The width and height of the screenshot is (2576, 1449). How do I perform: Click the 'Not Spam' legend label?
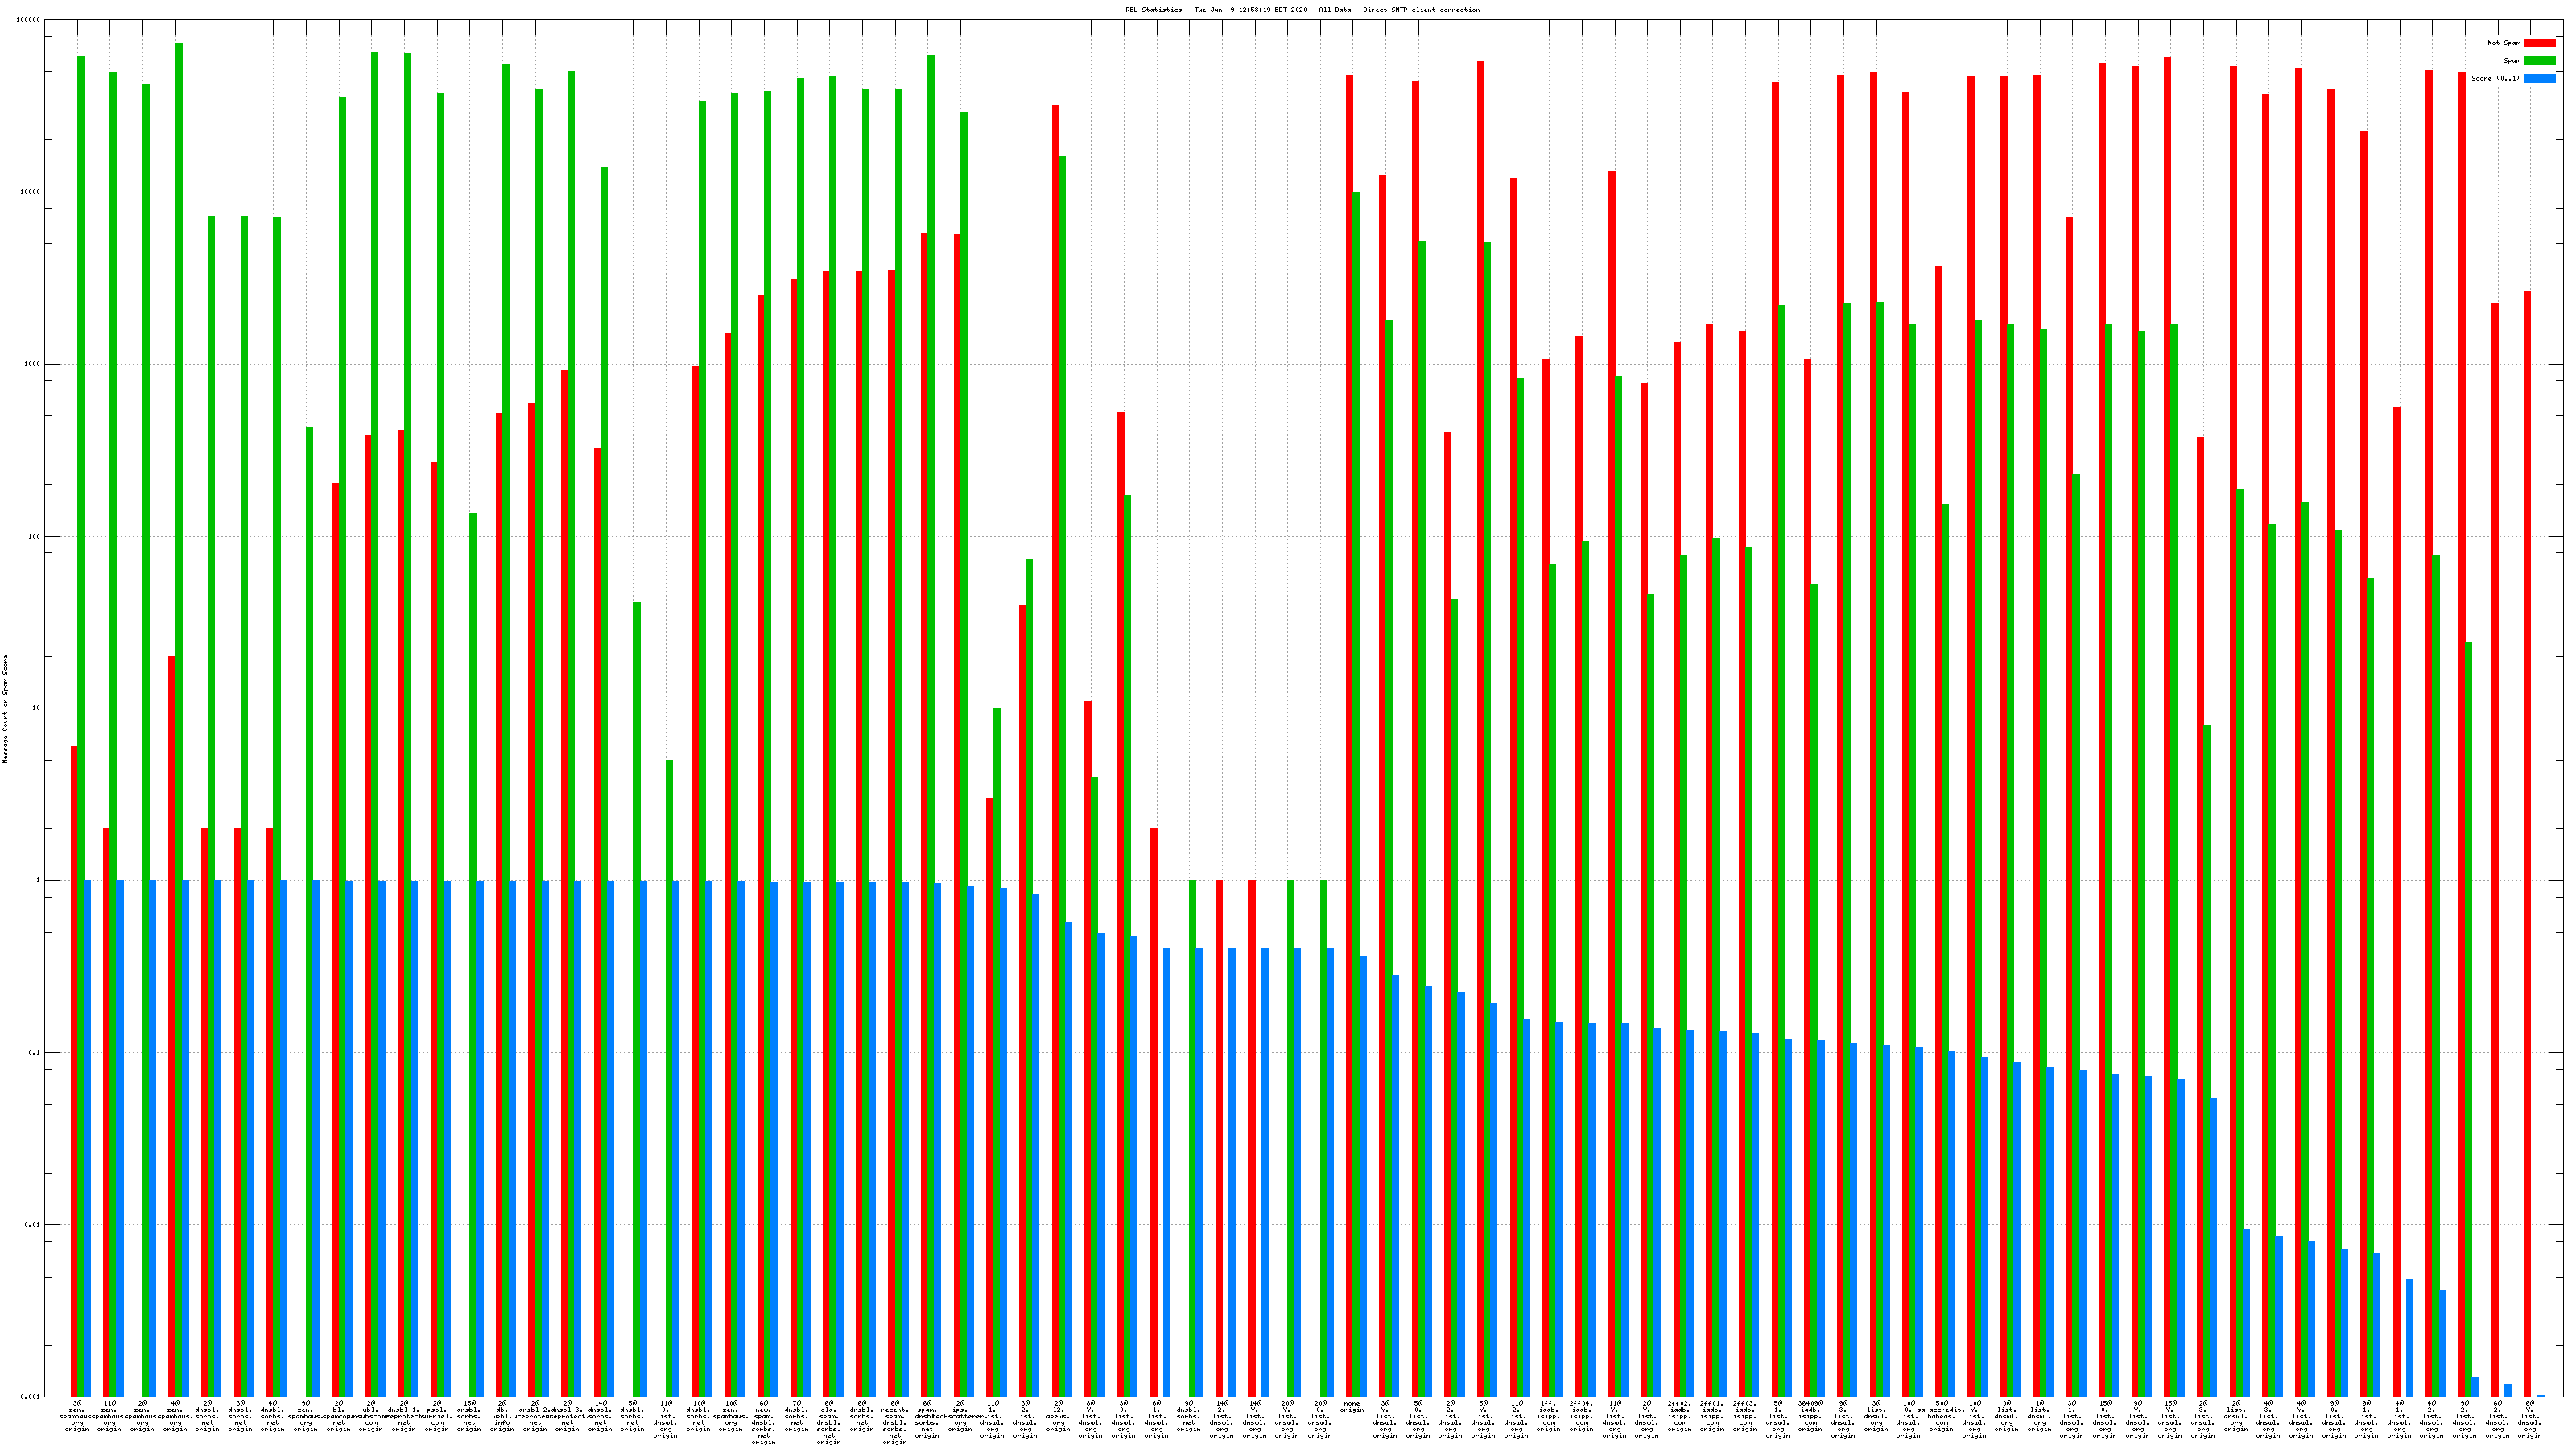[2504, 43]
